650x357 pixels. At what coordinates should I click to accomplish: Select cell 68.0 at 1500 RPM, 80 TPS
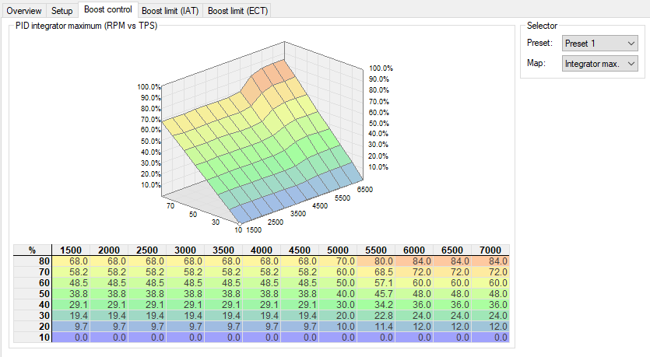tap(71, 261)
